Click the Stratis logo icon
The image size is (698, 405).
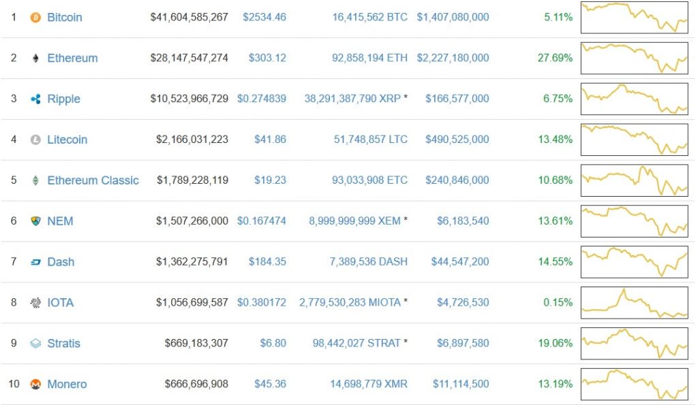click(35, 344)
